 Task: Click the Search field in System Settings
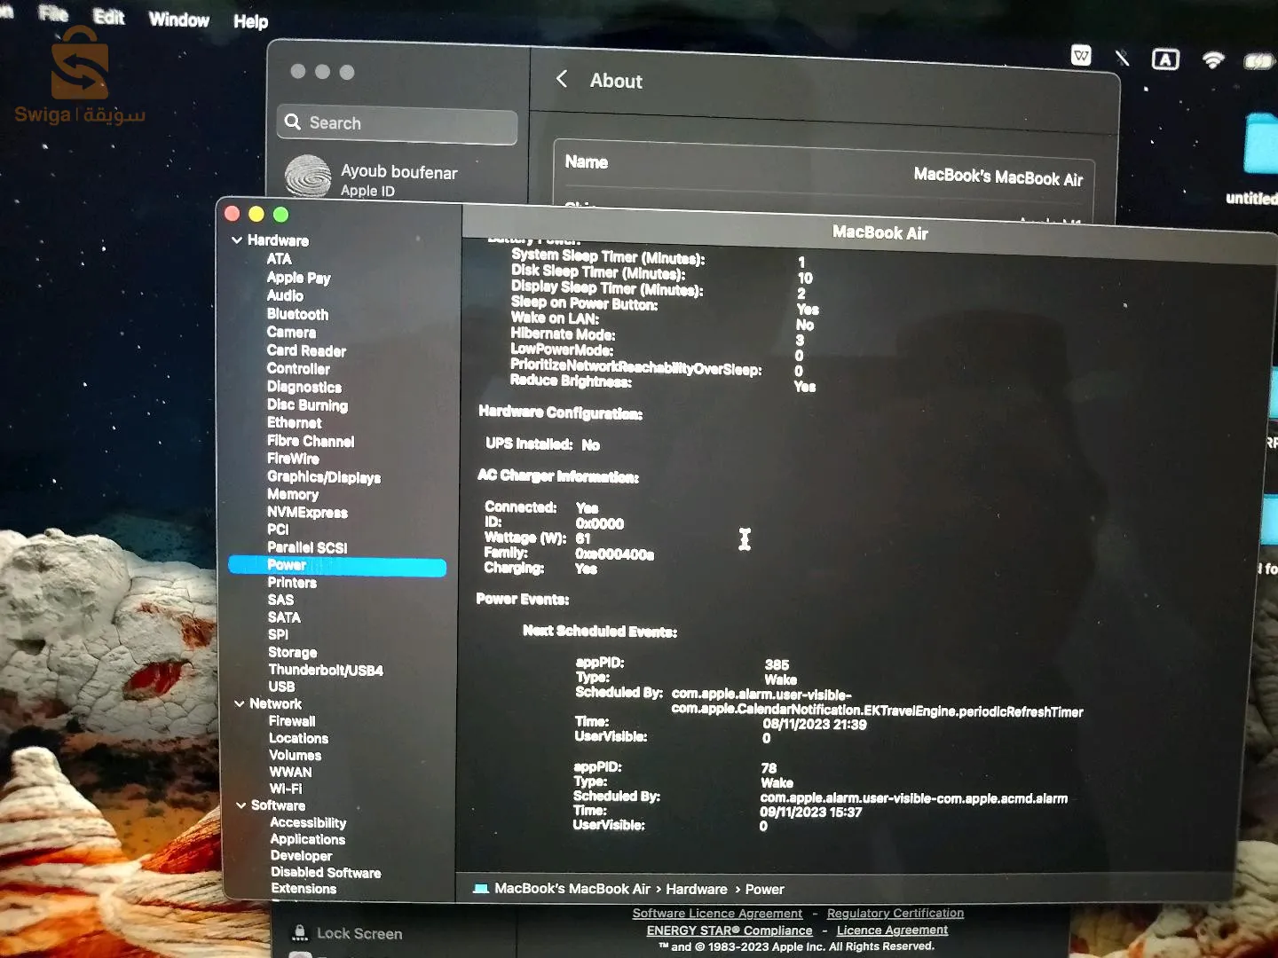point(398,124)
